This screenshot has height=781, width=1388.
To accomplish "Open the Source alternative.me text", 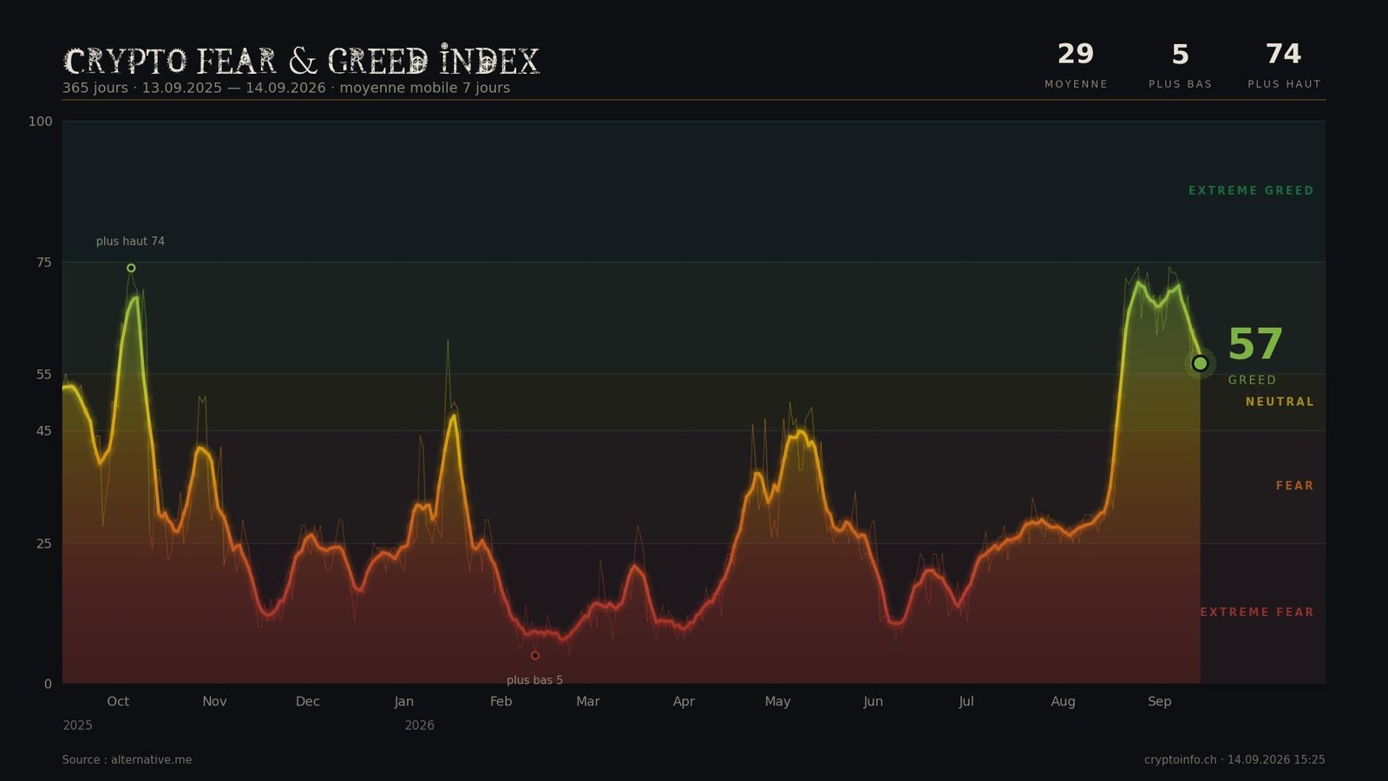I will (127, 760).
